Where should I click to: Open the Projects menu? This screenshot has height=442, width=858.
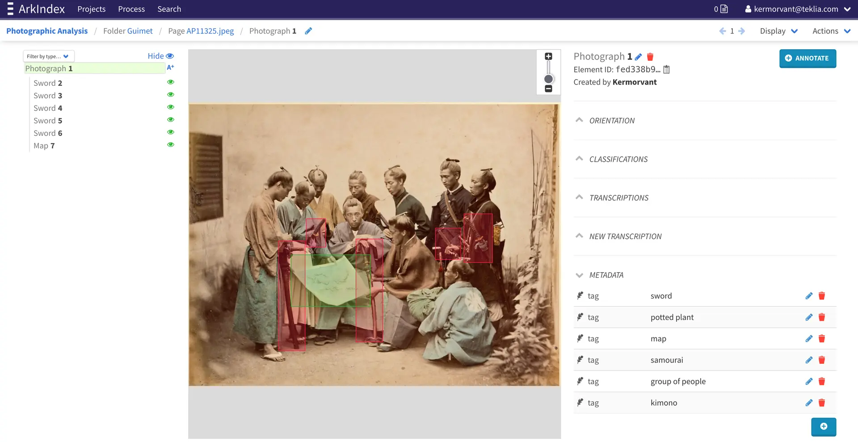coord(91,9)
